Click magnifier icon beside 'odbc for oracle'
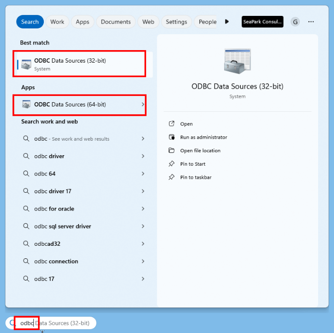 [26, 209]
